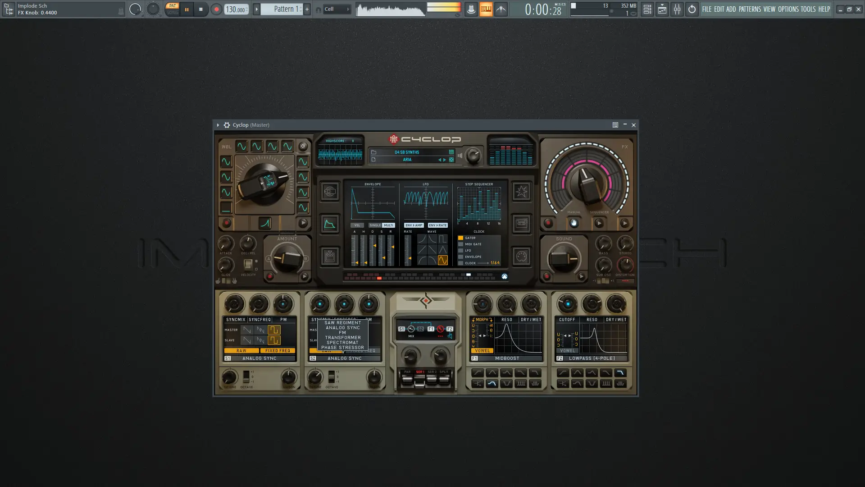
Task: Open the PATTERNS menu
Action: tap(750, 9)
